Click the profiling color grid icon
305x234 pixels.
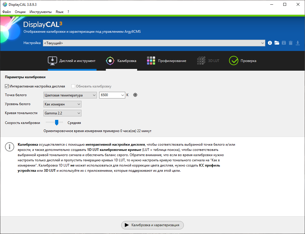pos(151,61)
